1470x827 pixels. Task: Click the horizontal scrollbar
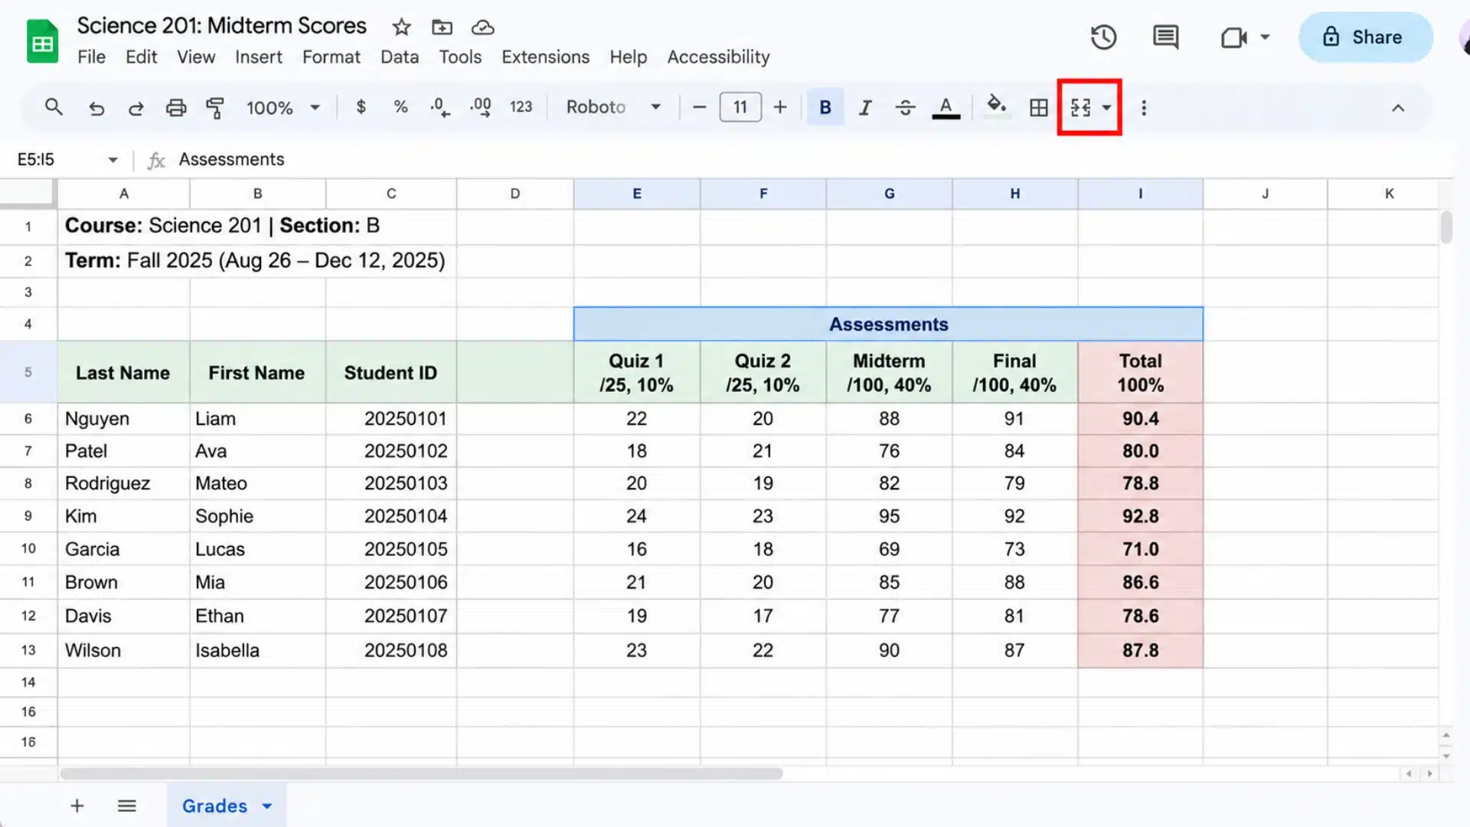point(421,773)
